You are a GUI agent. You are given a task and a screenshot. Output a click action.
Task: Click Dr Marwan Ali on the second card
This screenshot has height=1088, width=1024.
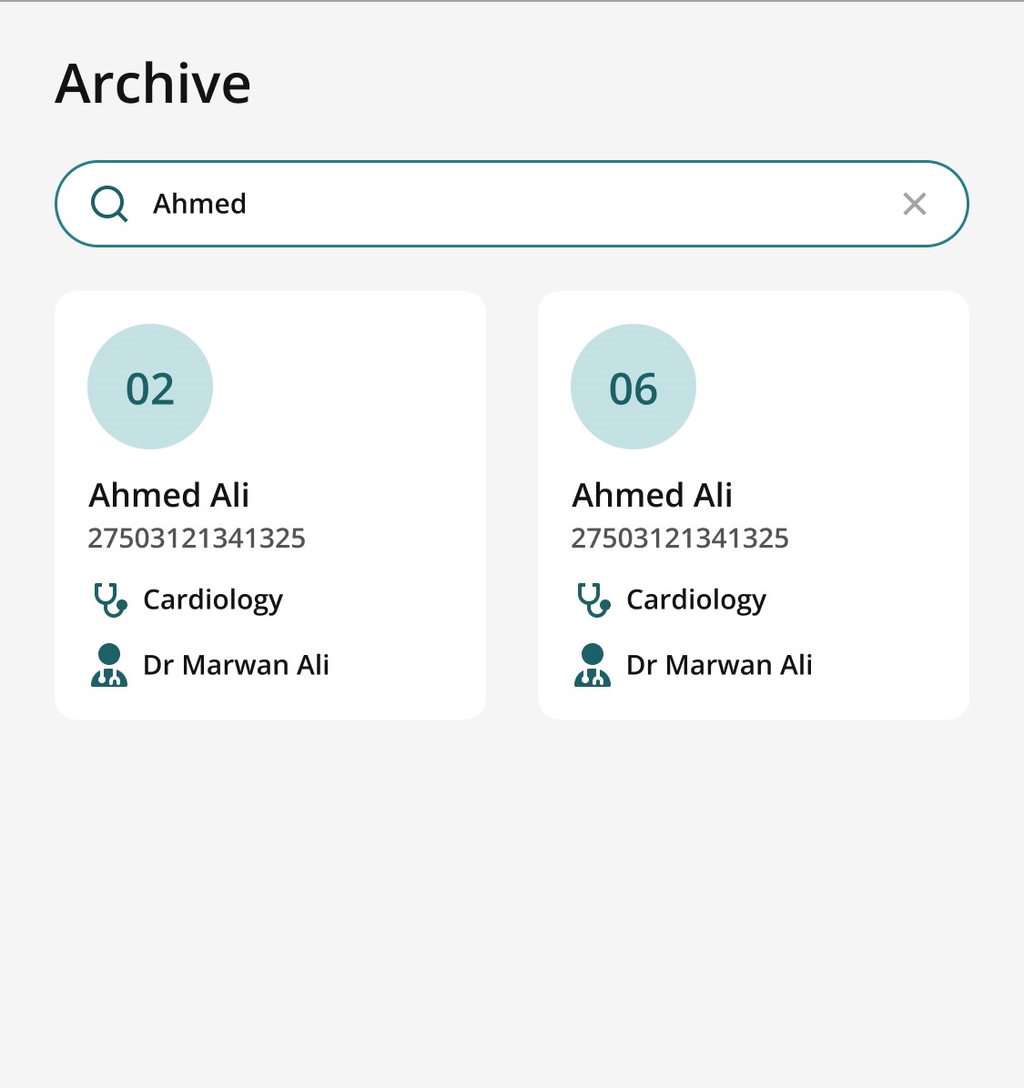719,665
